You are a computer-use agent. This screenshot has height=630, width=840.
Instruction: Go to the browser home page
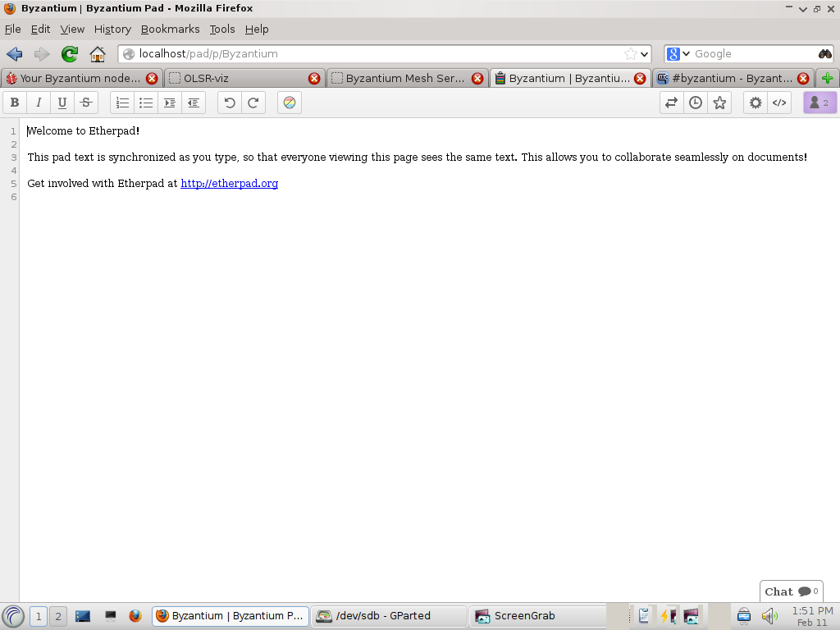pos(98,53)
